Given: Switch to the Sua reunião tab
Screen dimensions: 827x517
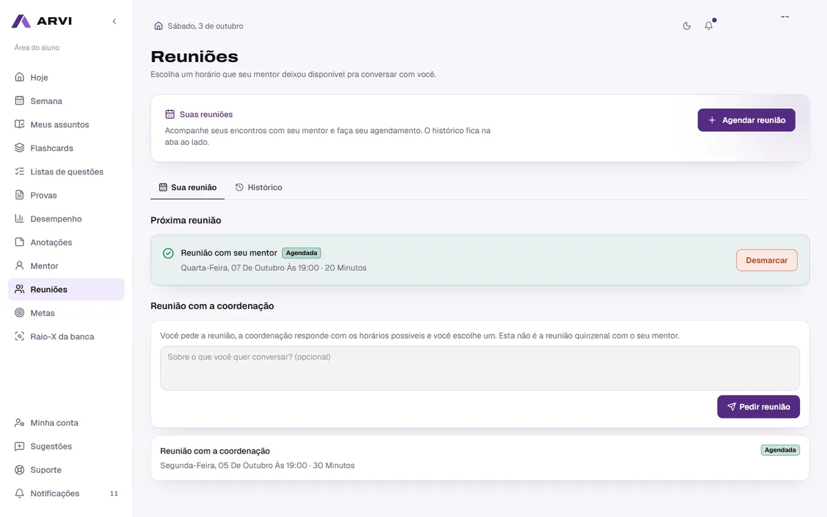Looking at the screenshot, I should [x=187, y=187].
